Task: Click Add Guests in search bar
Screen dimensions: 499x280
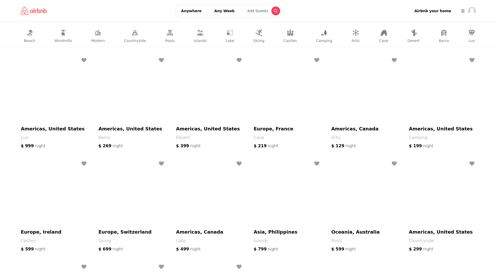Action: point(258,11)
